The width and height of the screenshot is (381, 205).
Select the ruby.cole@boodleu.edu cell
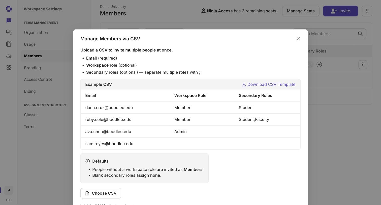click(x=108, y=119)
